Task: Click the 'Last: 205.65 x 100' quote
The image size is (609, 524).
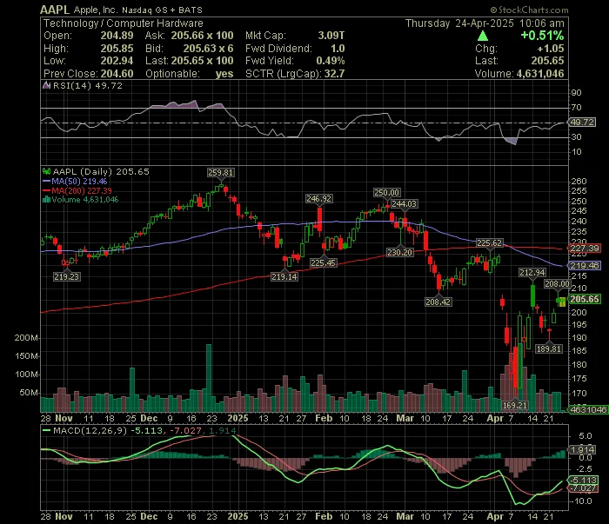Action: [190, 61]
